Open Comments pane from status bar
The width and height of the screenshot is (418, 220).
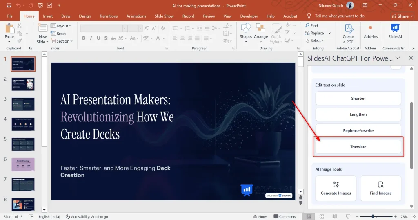[285, 217]
